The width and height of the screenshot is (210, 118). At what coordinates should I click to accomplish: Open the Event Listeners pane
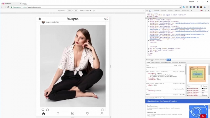click(155, 62)
